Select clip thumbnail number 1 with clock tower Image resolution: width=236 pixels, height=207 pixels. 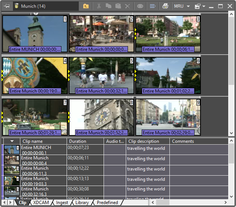click(x=35, y=34)
